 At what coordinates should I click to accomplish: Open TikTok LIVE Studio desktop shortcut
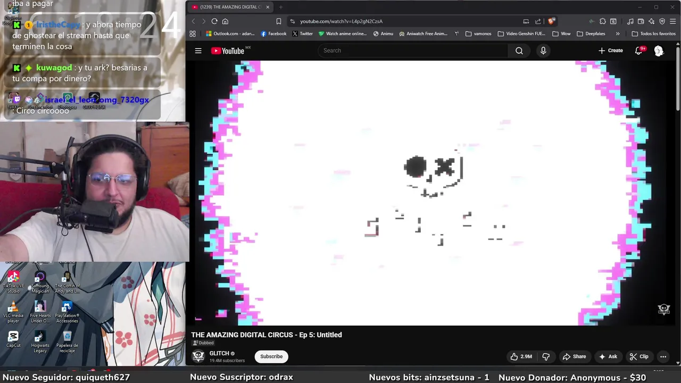coord(13,282)
